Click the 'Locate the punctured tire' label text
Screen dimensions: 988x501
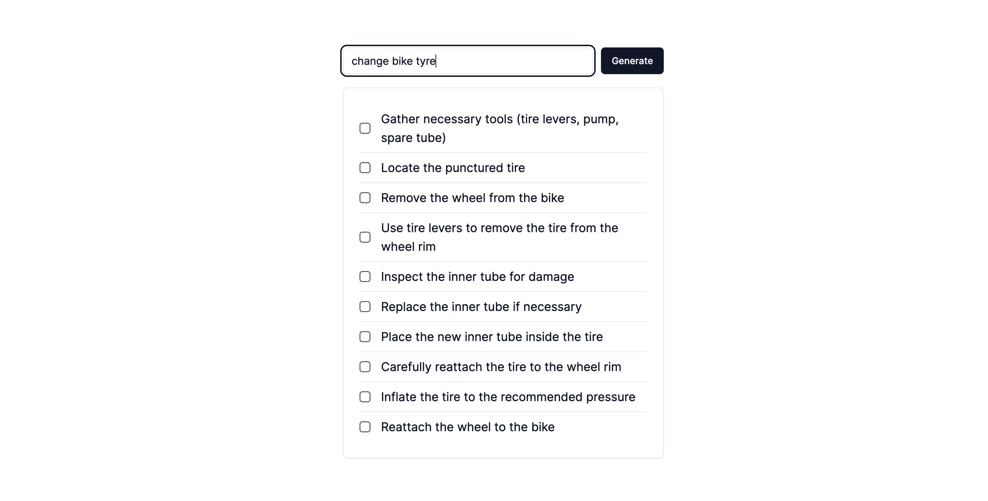tap(453, 168)
